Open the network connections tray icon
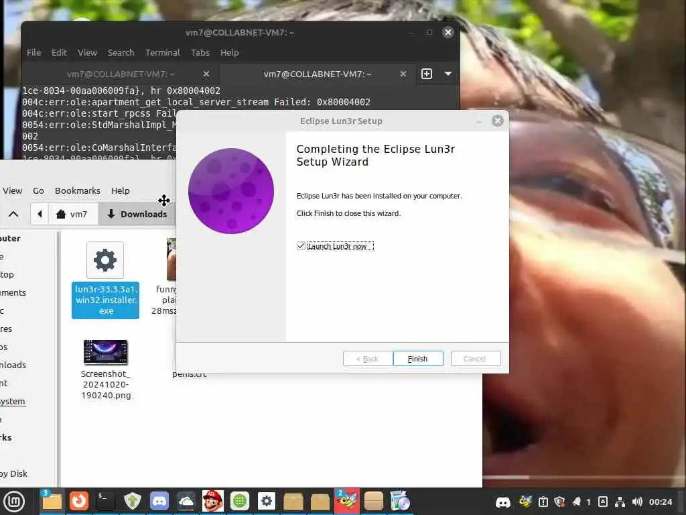 (620, 502)
